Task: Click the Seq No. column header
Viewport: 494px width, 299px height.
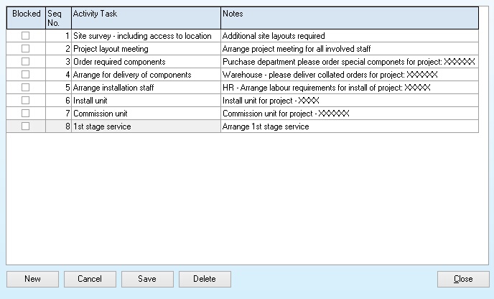Action: coord(58,18)
